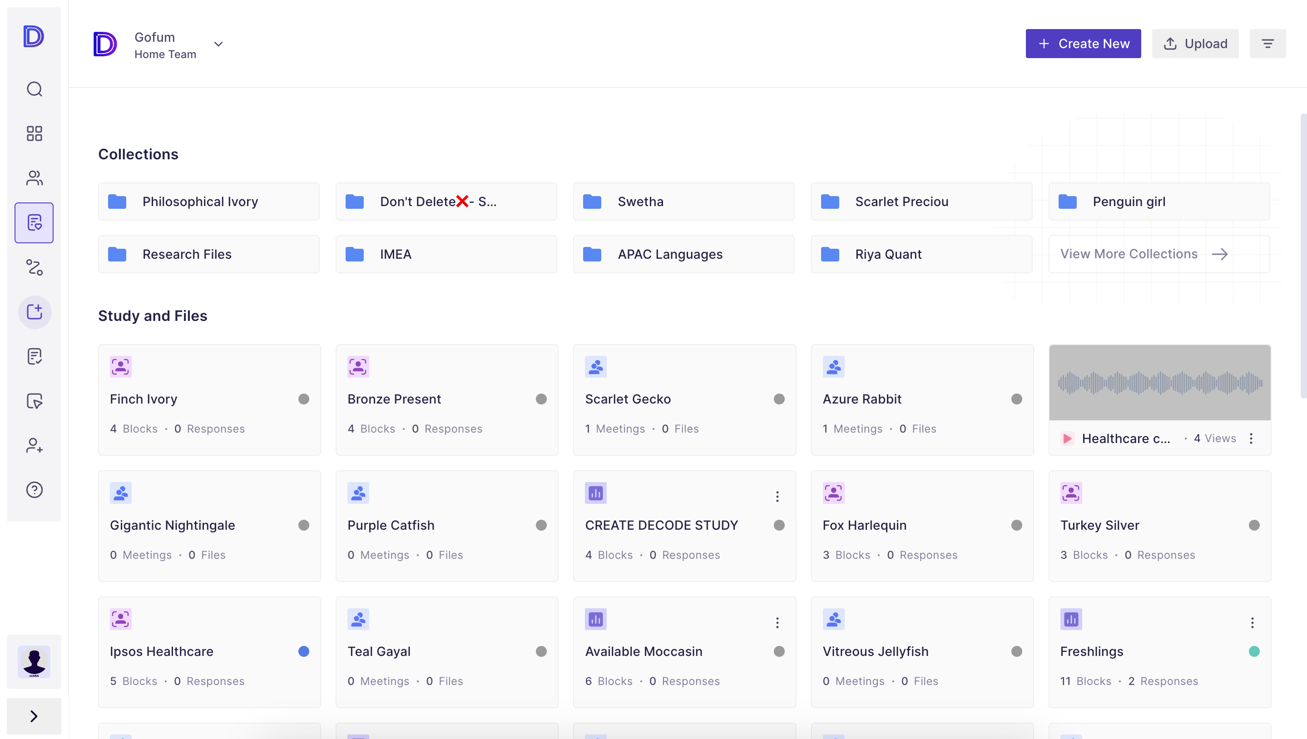
Task: Click the gray status dot on Finch Ivory
Action: pyautogui.click(x=304, y=399)
